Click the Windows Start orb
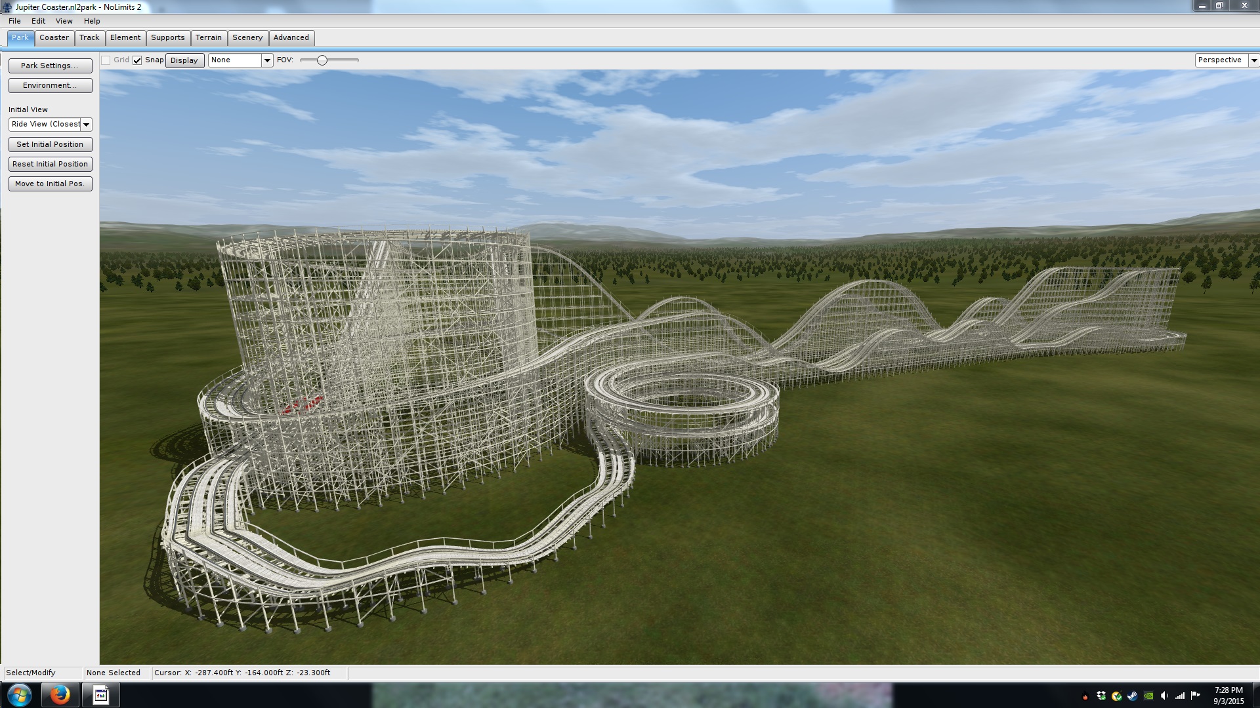Image resolution: width=1260 pixels, height=708 pixels. click(19, 694)
